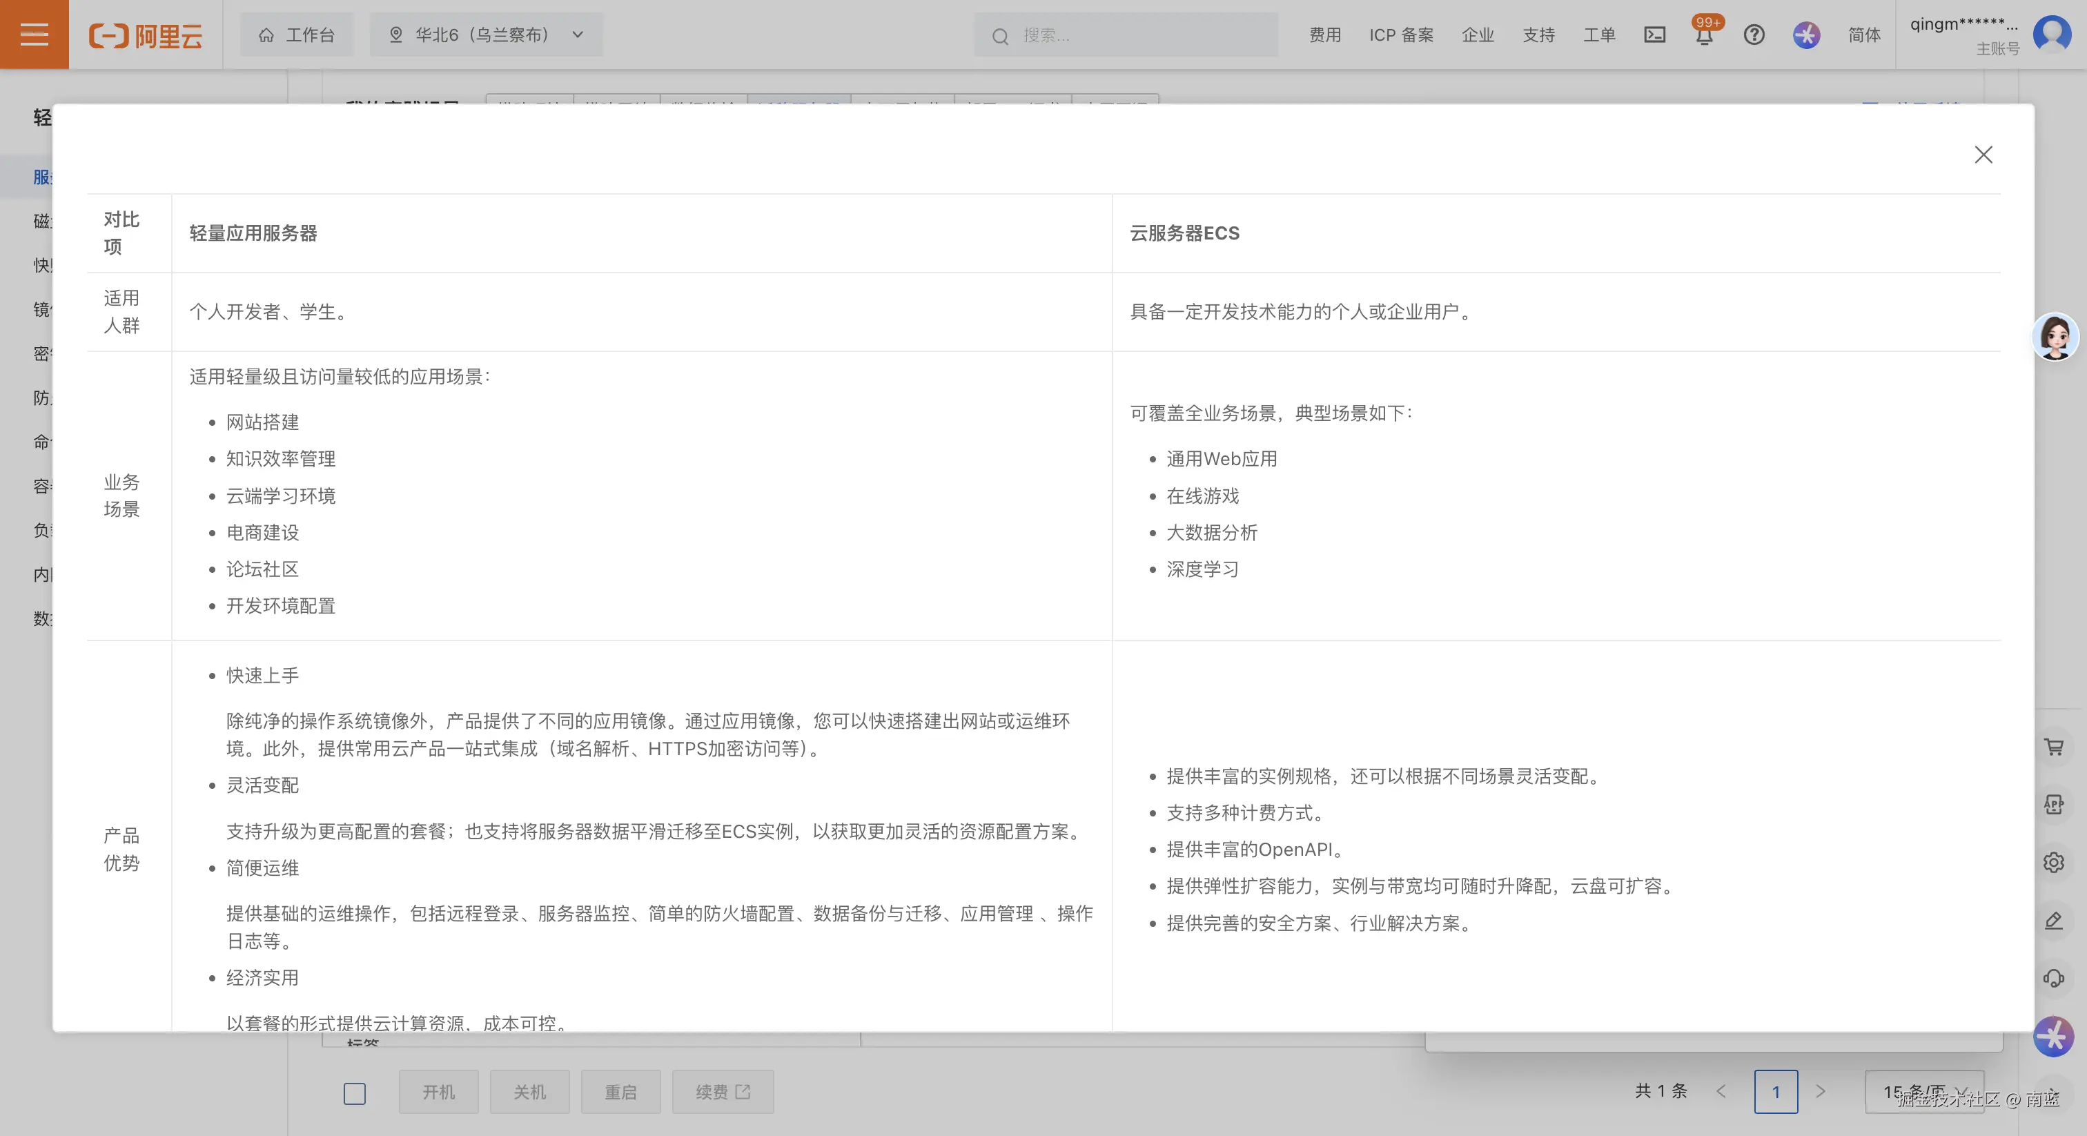The height and width of the screenshot is (1136, 2087).
Task: Click the 关机 button
Action: [x=530, y=1093]
